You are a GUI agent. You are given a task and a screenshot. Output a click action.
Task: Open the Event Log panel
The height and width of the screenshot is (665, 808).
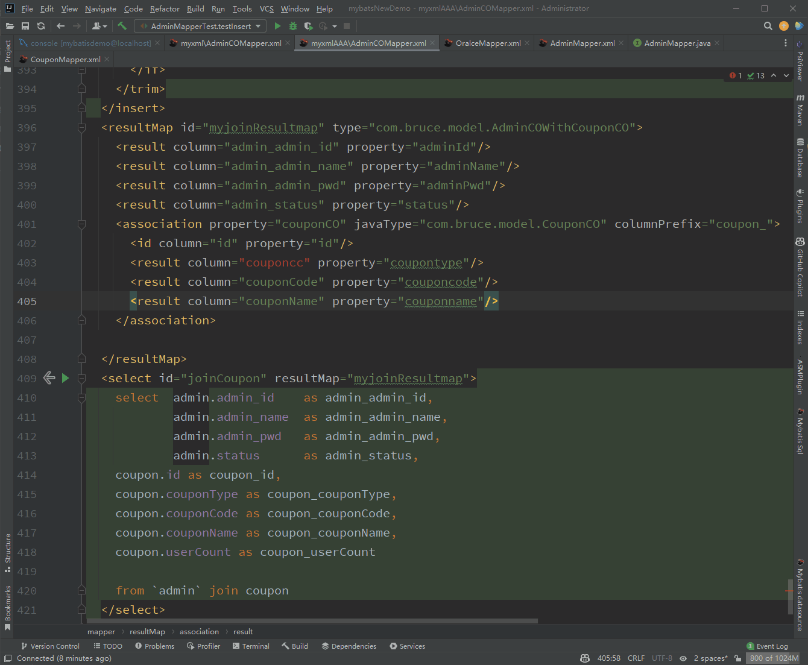pos(767,646)
